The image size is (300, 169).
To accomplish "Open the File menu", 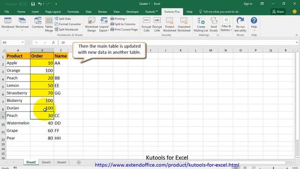I will (7, 12).
